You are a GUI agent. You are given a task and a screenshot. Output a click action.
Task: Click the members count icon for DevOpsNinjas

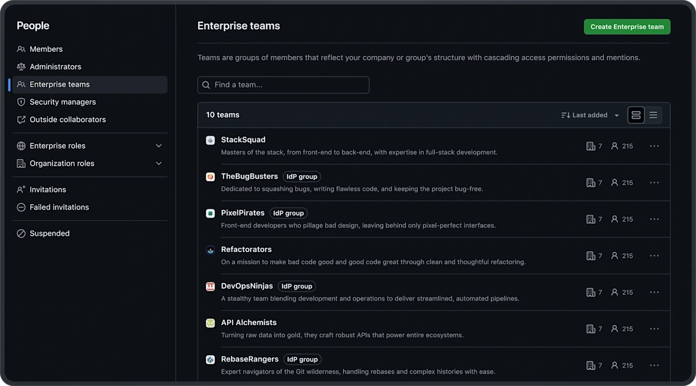[x=615, y=292]
